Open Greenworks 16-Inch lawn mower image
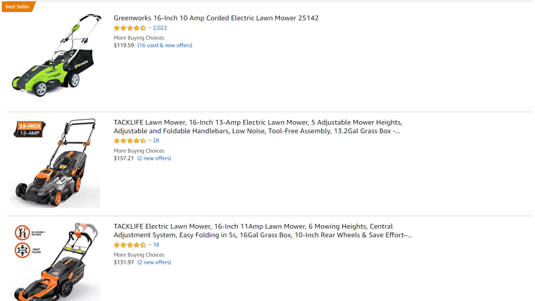The image size is (535, 301). (x=56, y=56)
